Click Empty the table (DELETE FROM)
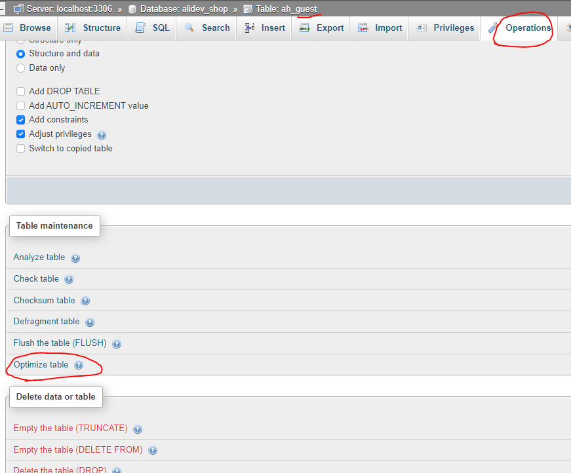Screen dimensions: 571x473 (78, 449)
